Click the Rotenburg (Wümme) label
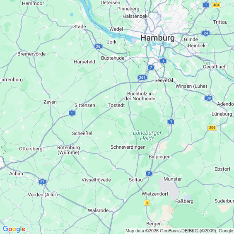The height and width of the screenshot is (234, 234). (68, 150)
